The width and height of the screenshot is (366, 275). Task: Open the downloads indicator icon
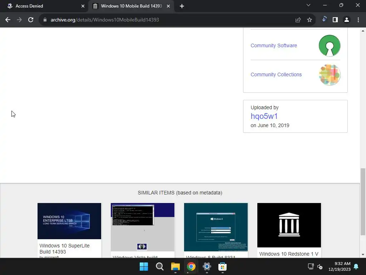pos(324,19)
